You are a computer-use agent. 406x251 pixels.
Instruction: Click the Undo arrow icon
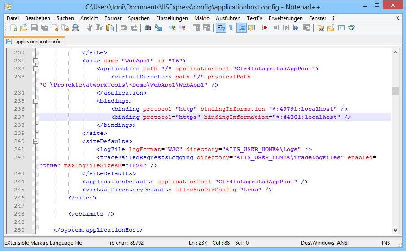(123, 28)
